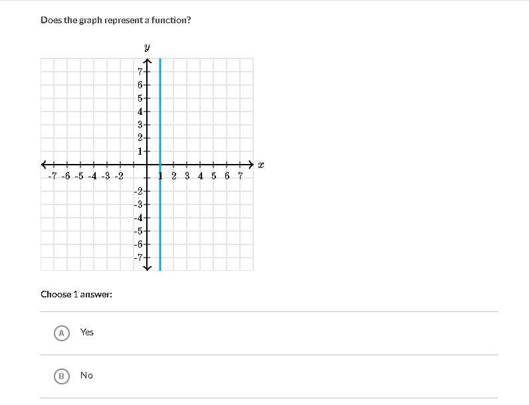Viewport: 529px width, 405px height.
Task: Click the downward arrowhead of the y-axis
Action: [x=147, y=267]
